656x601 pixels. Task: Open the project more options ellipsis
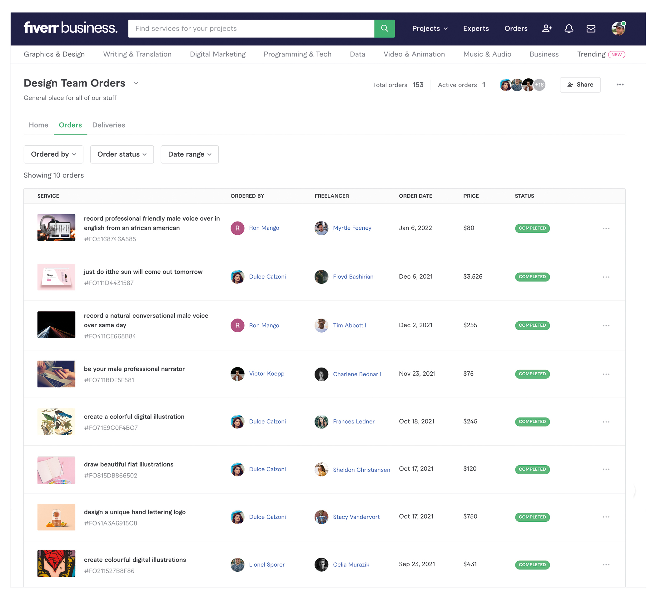coord(619,85)
